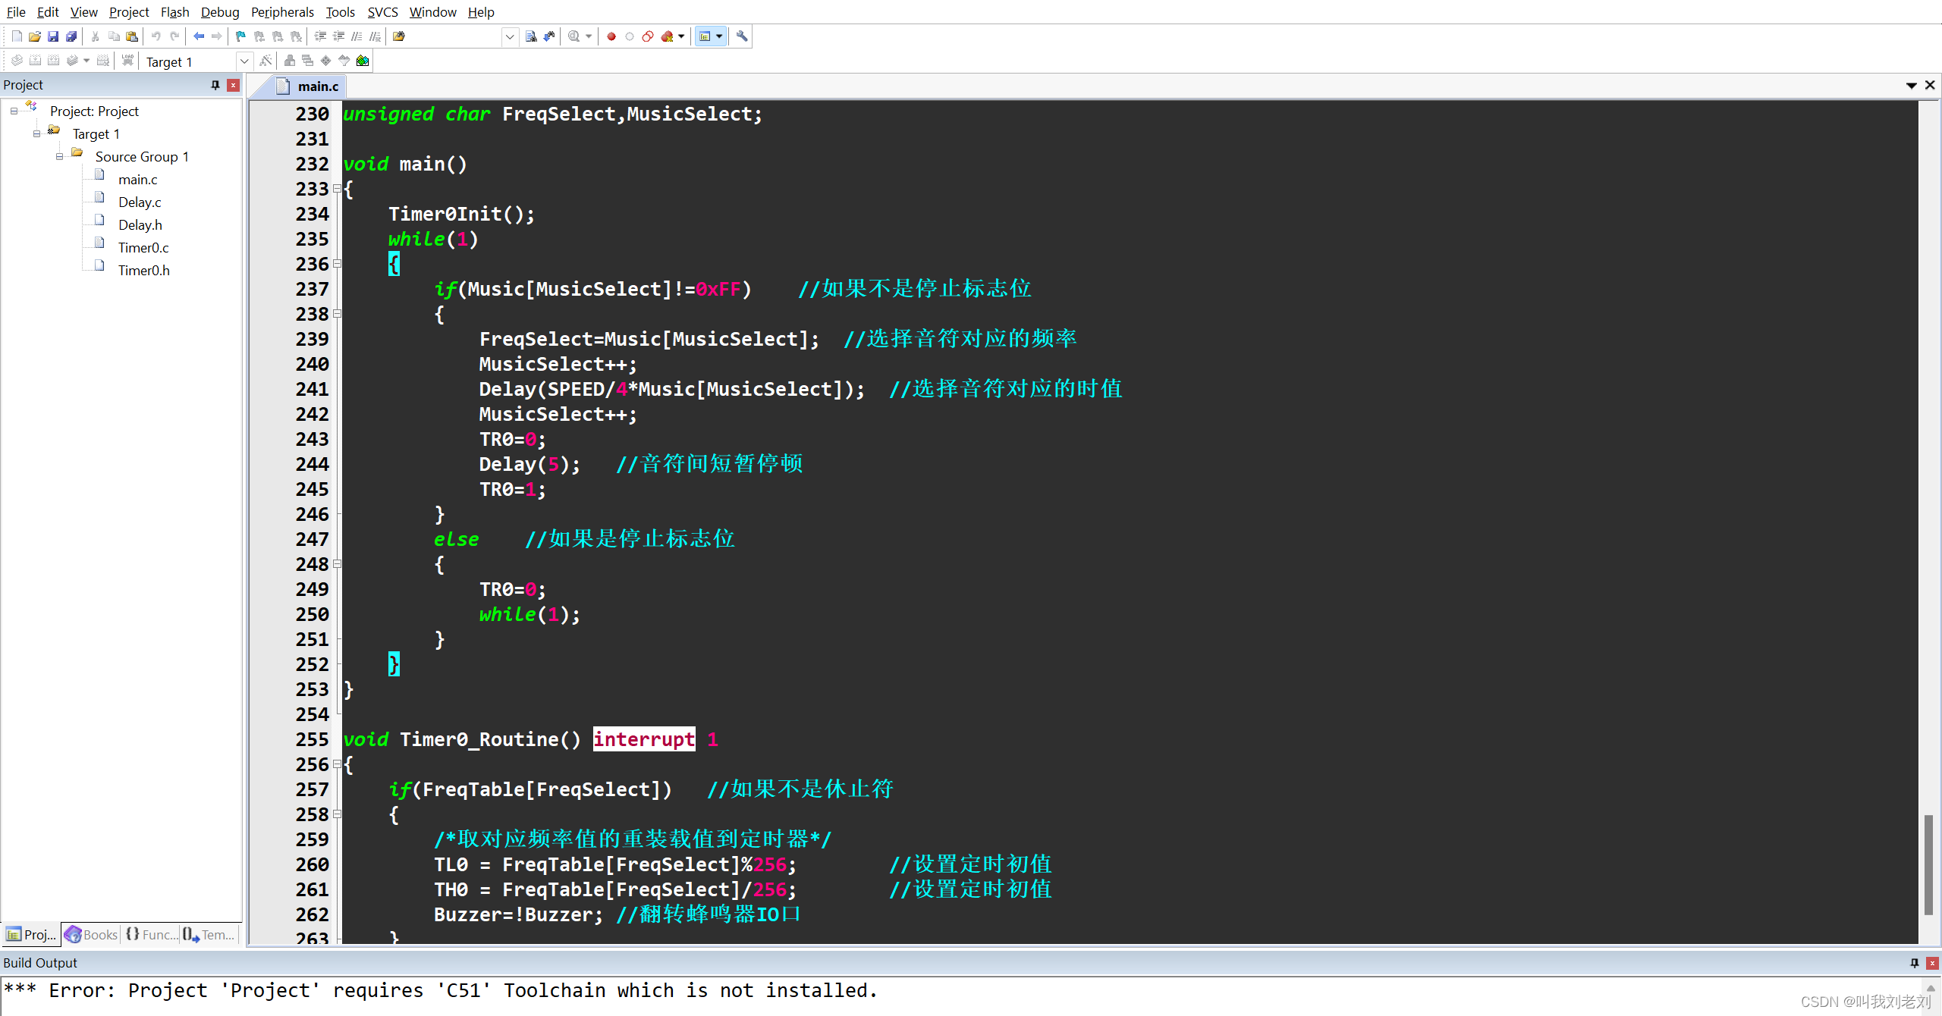Open Configuration with the wrench icon

click(x=741, y=36)
